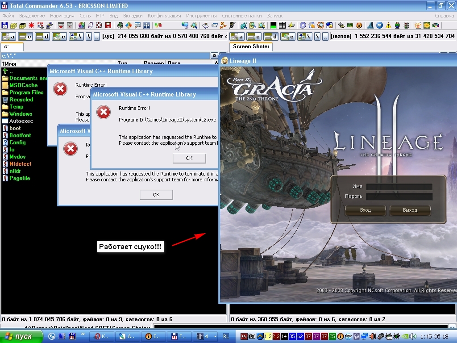The height and width of the screenshot is (343, 457).
Task: Click the yellow warning triangle toolbar icon
Action: click(389, 25)
